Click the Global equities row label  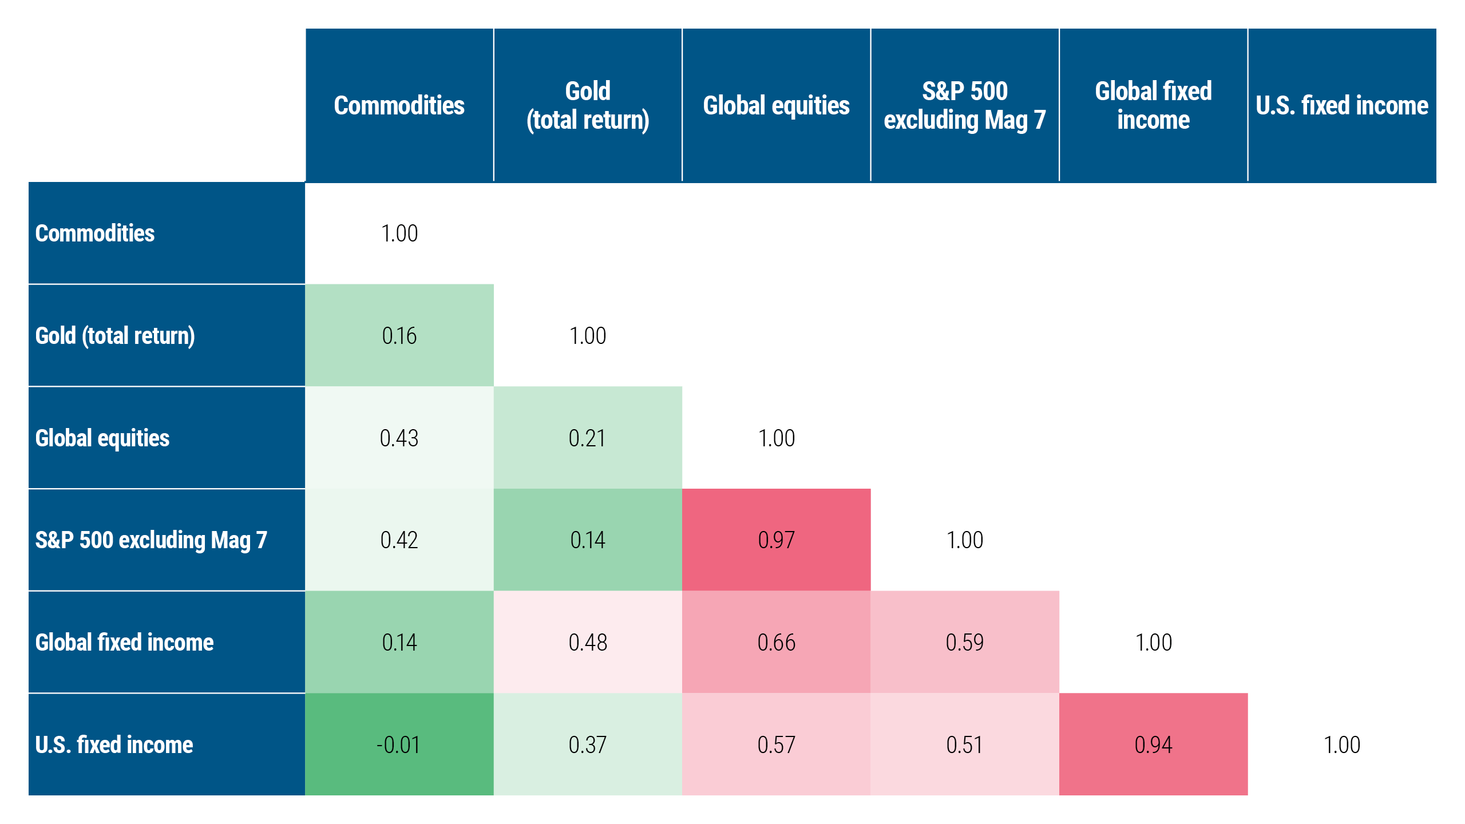point(102,438)
